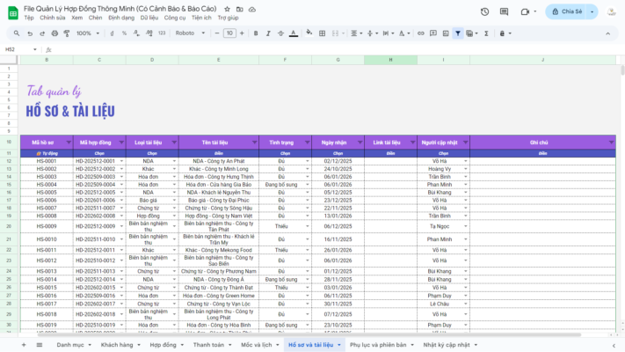Screen dimensions: 625x352
Task: Toggle strikethrough formatting
Action: [x=281, y=33]
